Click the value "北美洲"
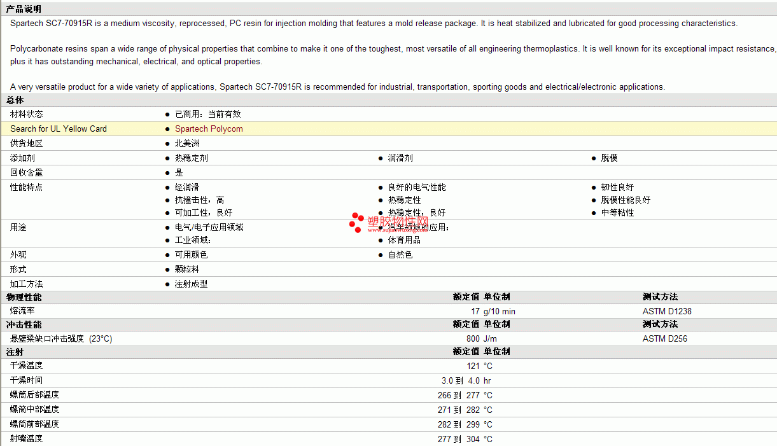The width and height of the screenshot is (777, 446). click(x=187, y=143)
